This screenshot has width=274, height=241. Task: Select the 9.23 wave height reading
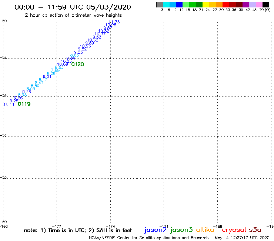coord(78,52)
